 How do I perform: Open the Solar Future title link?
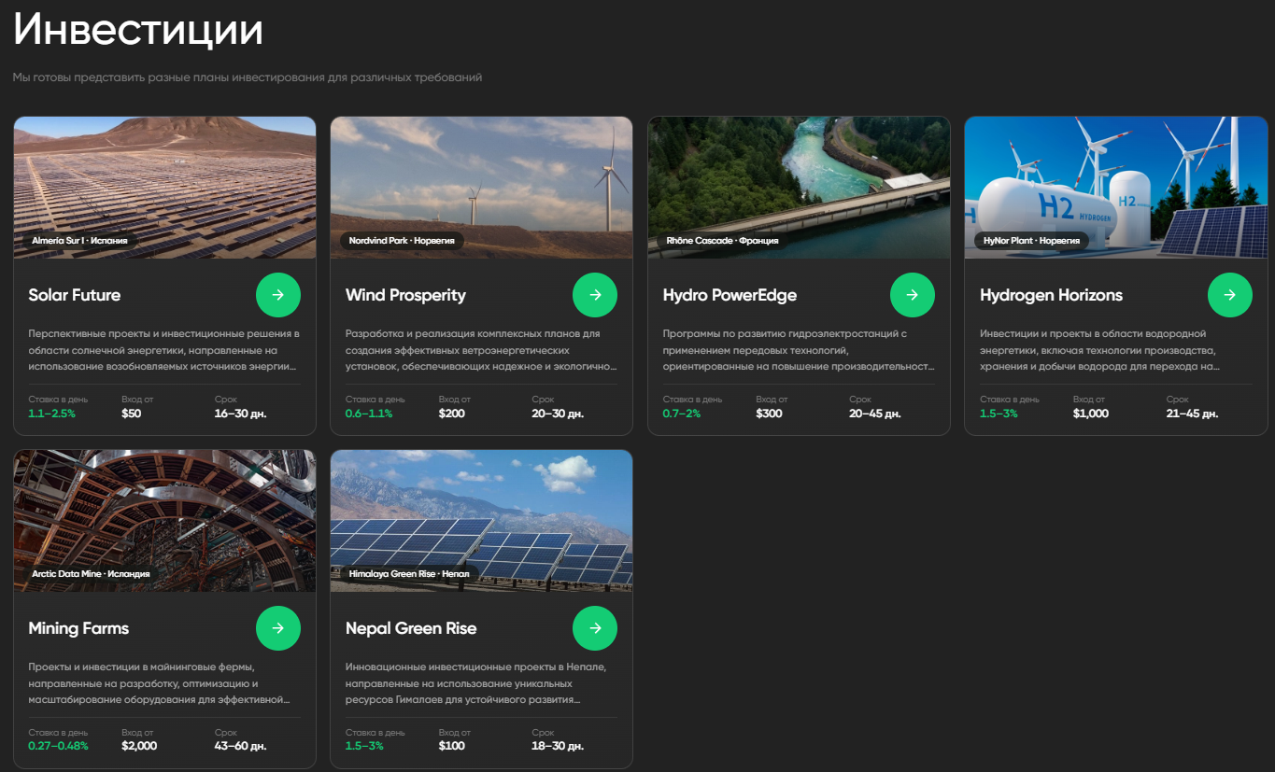(75, 295)
